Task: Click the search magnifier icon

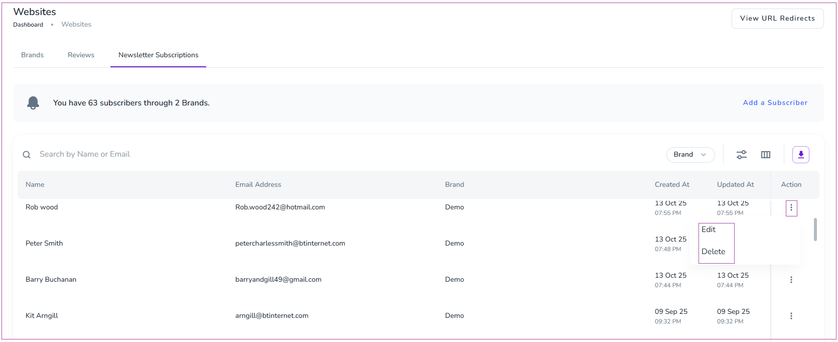Action: point(27,155)
